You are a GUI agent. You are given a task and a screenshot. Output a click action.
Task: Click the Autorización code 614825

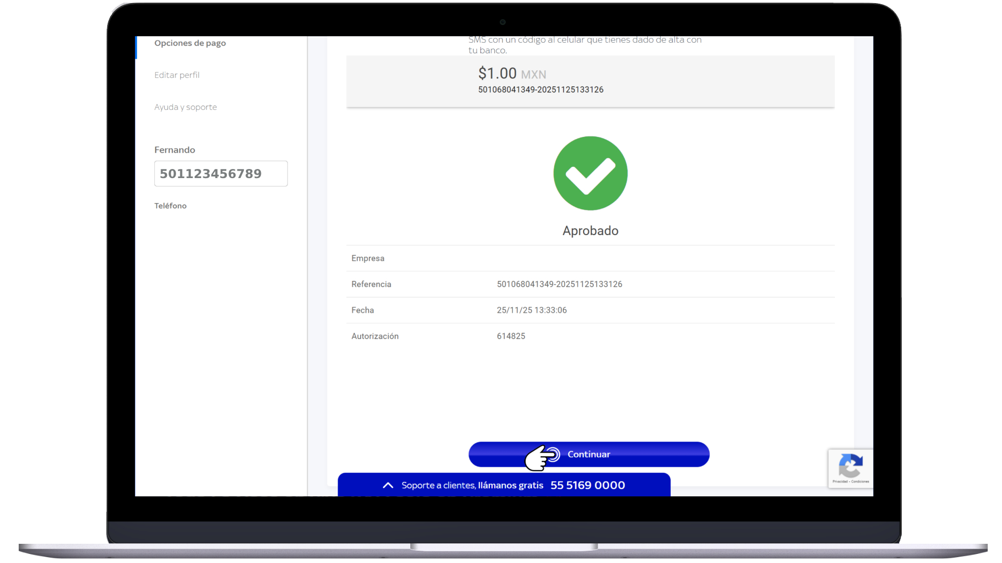pyautogui.click(x=511, y=336)
